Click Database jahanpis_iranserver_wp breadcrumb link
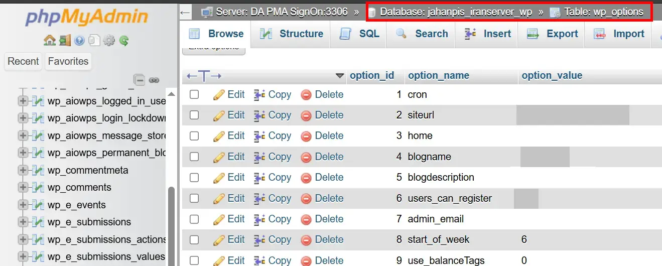 pyautogui.click(x=456, y=12)
